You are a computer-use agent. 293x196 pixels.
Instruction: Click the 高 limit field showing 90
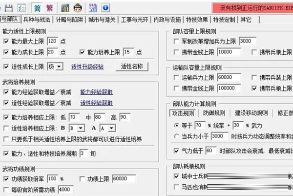tap(125, 117)
